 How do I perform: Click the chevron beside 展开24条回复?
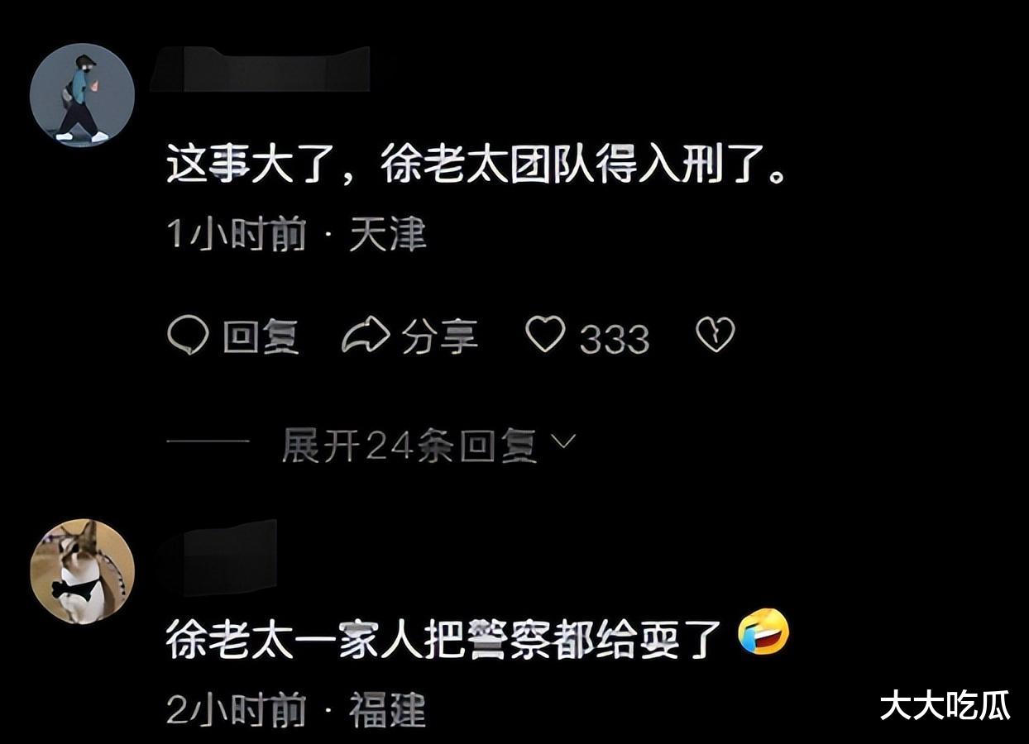pyautogui.click(x=562, y=443)
